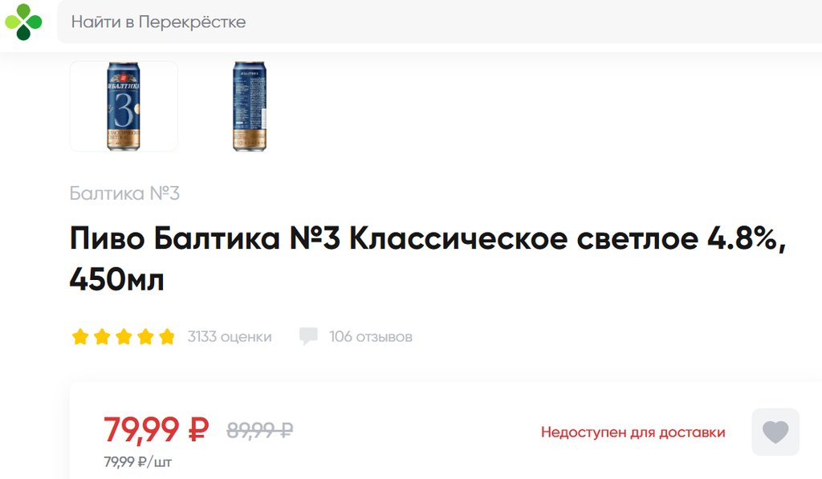Click the fifth yellow rating star
This screenshot has height=479, width=822.
pyautogui.click(x=167, y=336)
